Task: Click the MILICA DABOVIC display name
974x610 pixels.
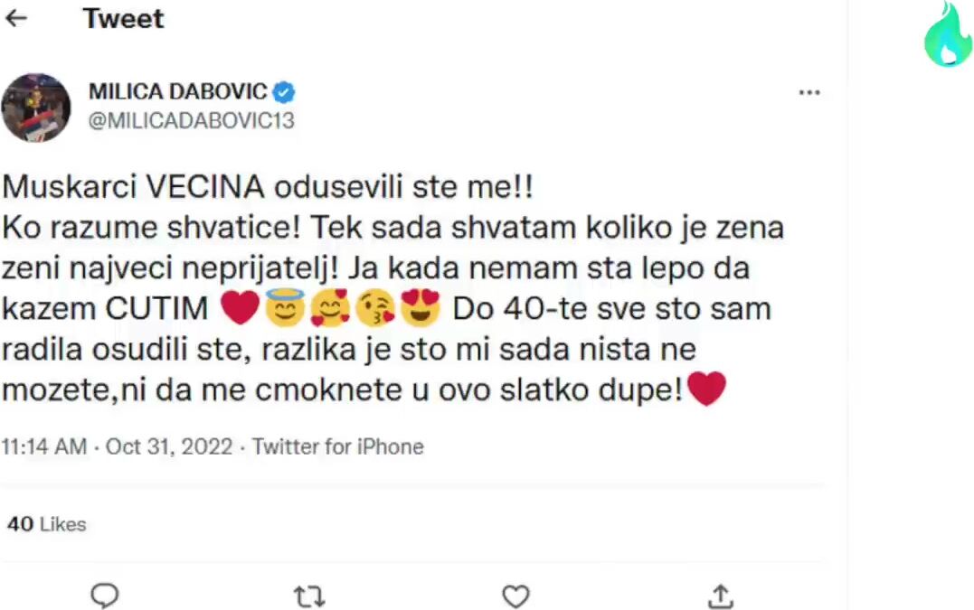Action: 177,92
